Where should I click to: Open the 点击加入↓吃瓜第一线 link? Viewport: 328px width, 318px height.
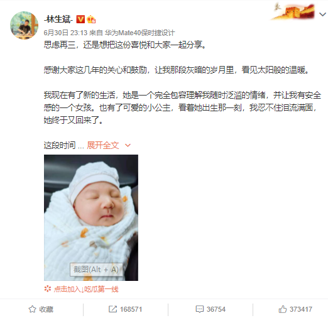(86, 289)
